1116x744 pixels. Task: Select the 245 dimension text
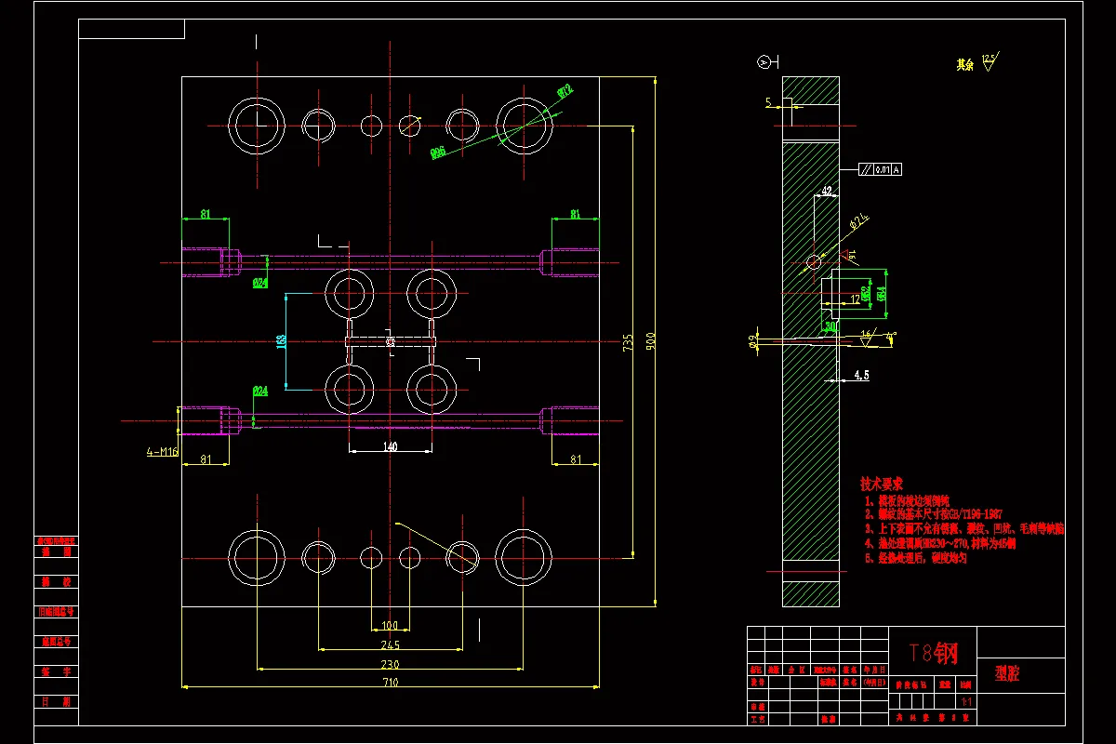click(x=390, y=644)
